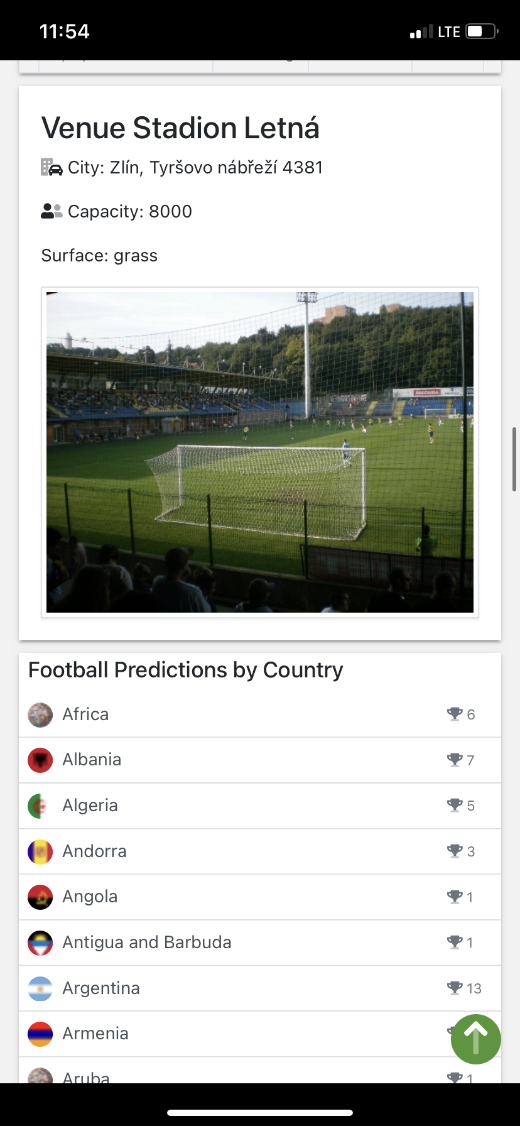Click the trophy icon in Argentina row

point(455,988)
